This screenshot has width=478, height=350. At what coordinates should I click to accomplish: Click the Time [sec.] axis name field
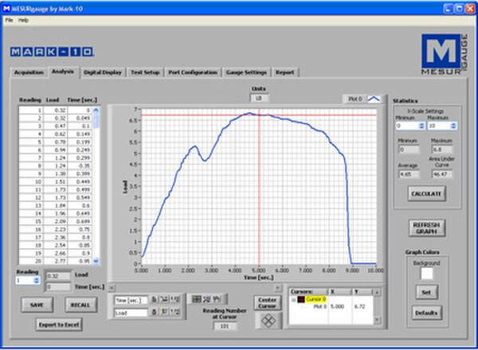131,301
